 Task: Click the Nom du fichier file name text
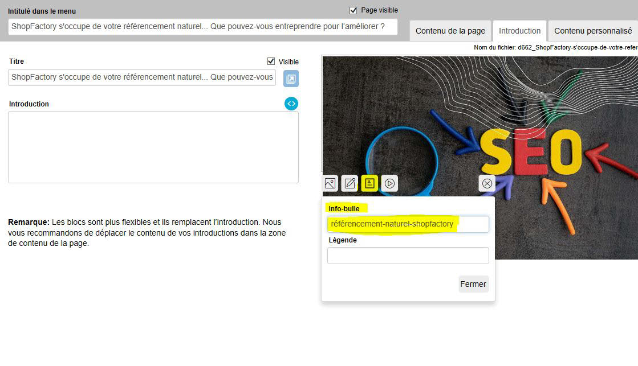555,48
